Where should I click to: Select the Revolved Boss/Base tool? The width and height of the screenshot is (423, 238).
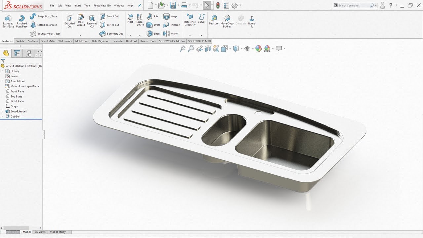pos(22,21)
